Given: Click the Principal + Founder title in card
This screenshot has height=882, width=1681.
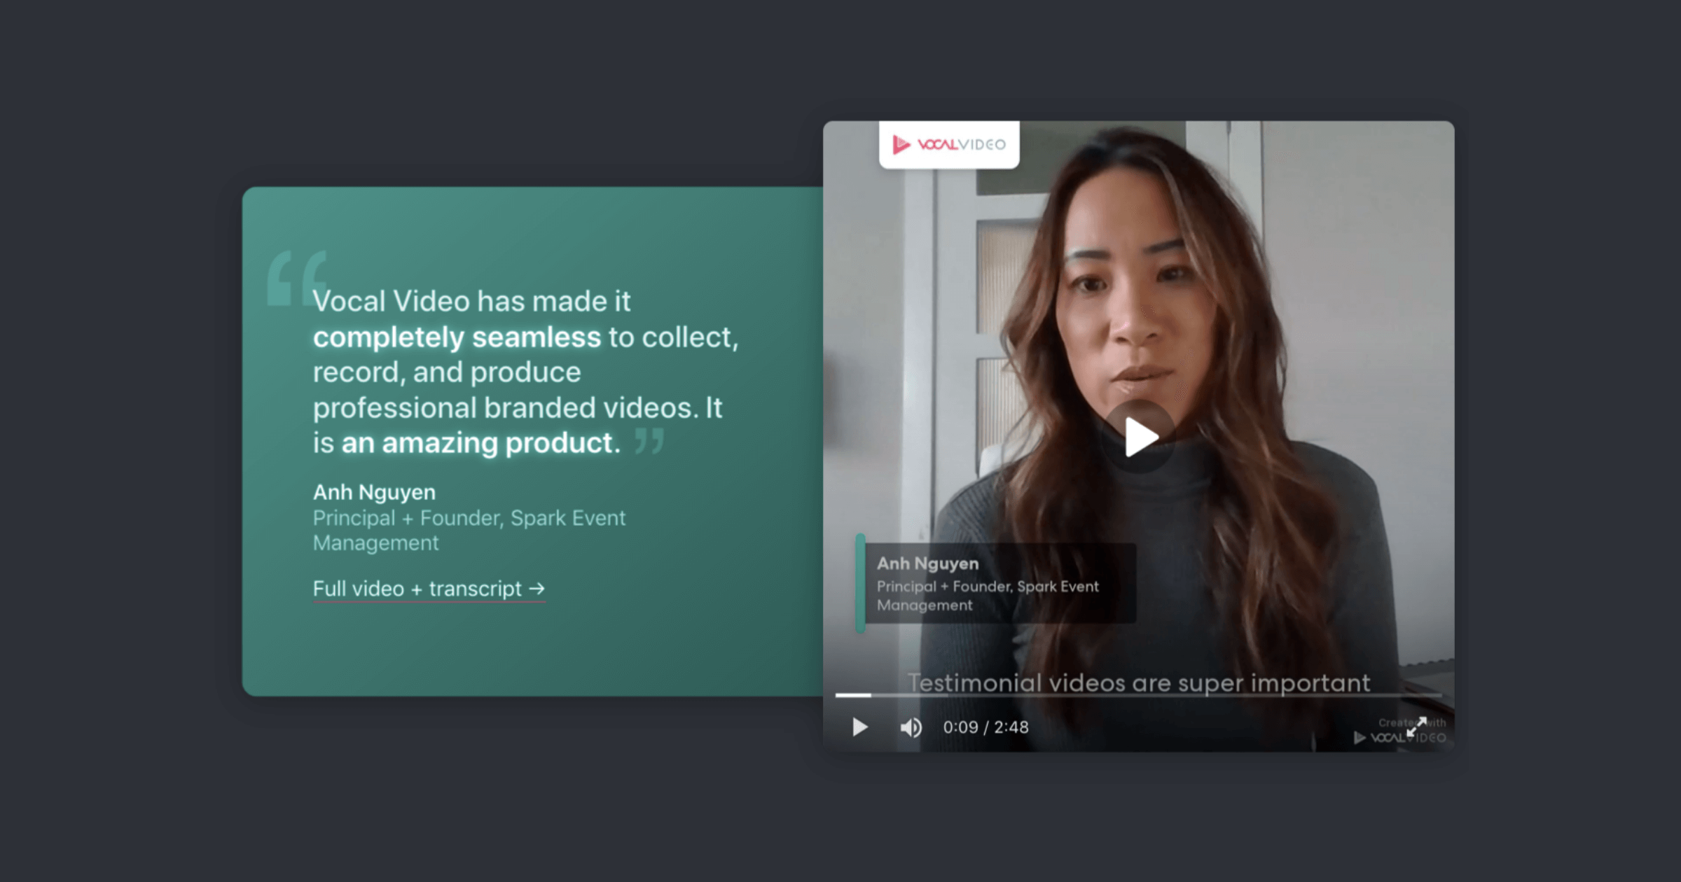Looking at the screenshot, I should point(469,518).
